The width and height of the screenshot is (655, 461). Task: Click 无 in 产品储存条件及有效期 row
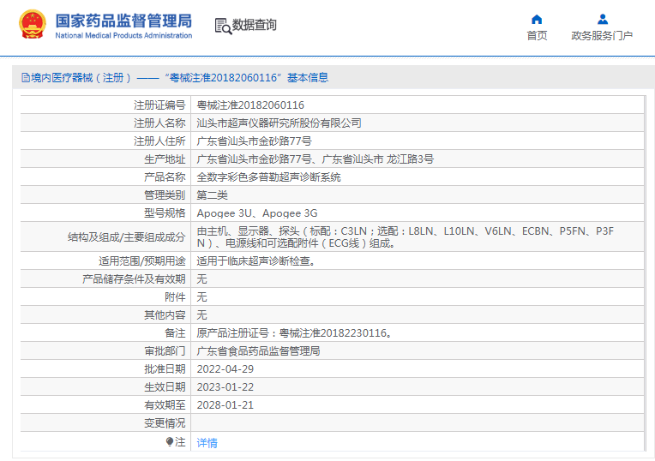point(201,279)
